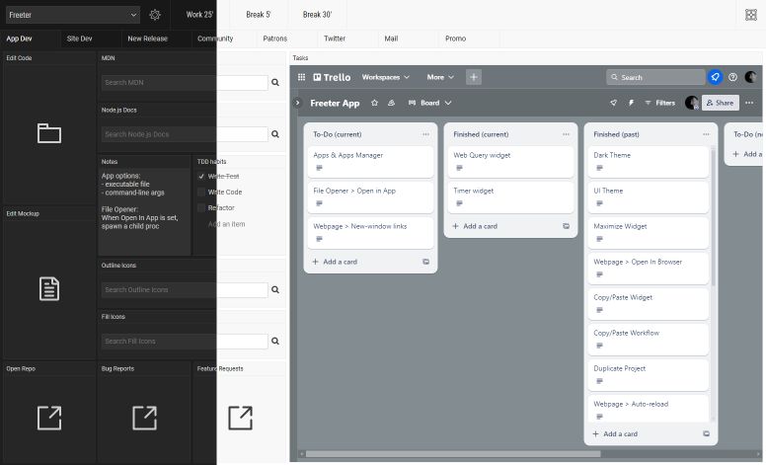
Task: Click the MDN search magnifier icon
Action: (275, 83)
